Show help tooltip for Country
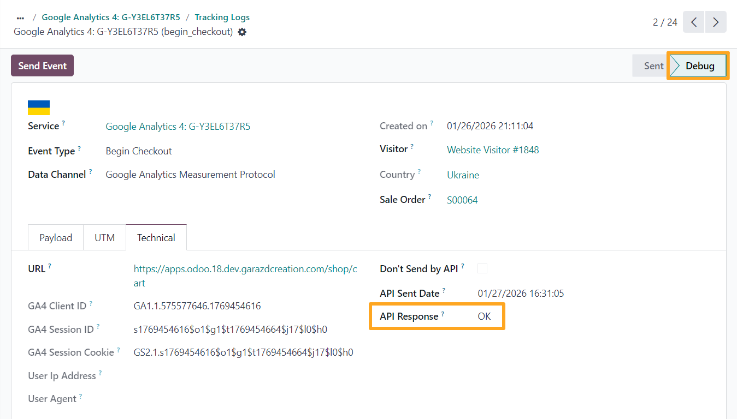This screenshot has height=419, width=737. pos(419,172)
